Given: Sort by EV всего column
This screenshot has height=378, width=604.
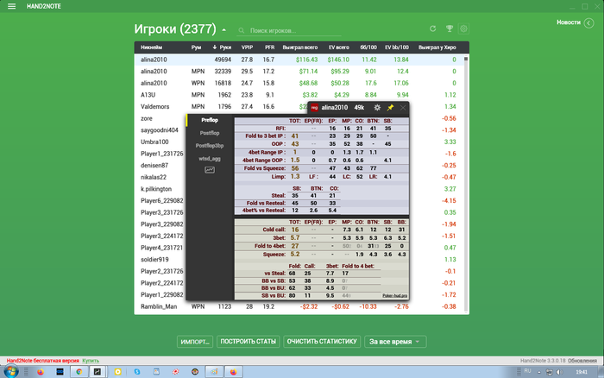Looking at the screenshot, I should pyautogui.click(x=339, y=47).
